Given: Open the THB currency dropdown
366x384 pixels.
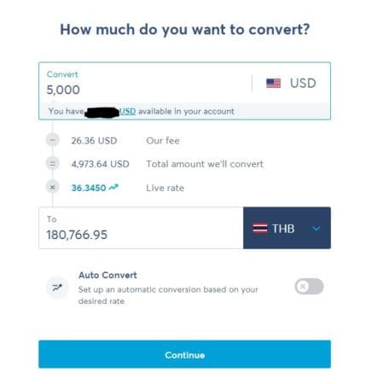Looking at the screenshot, I should (287, 228).
